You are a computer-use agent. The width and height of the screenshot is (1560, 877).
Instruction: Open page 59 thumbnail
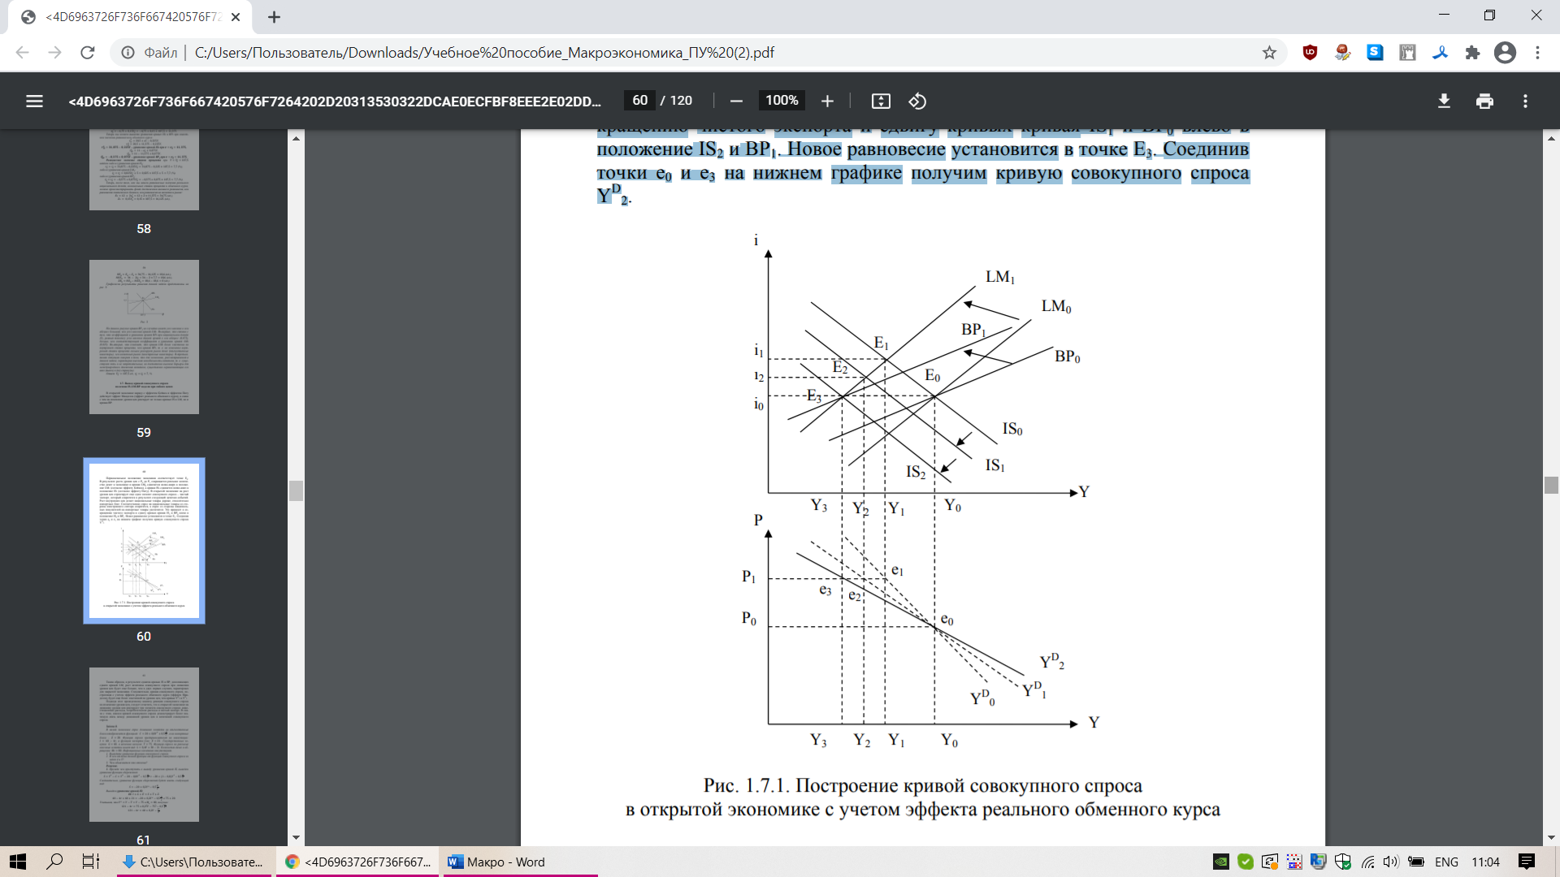144,337
